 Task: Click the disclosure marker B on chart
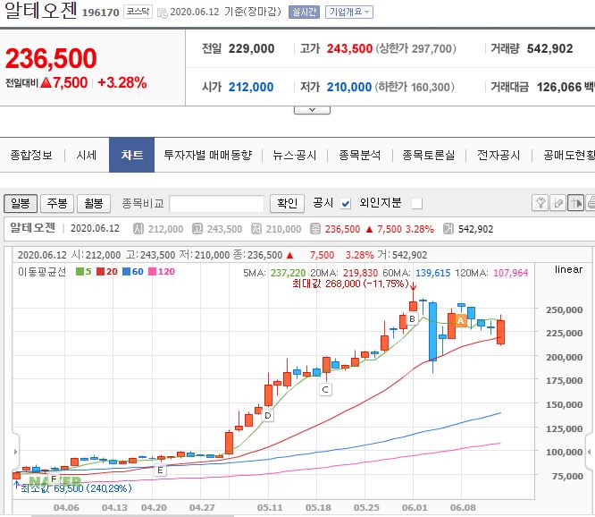[412, 319]
